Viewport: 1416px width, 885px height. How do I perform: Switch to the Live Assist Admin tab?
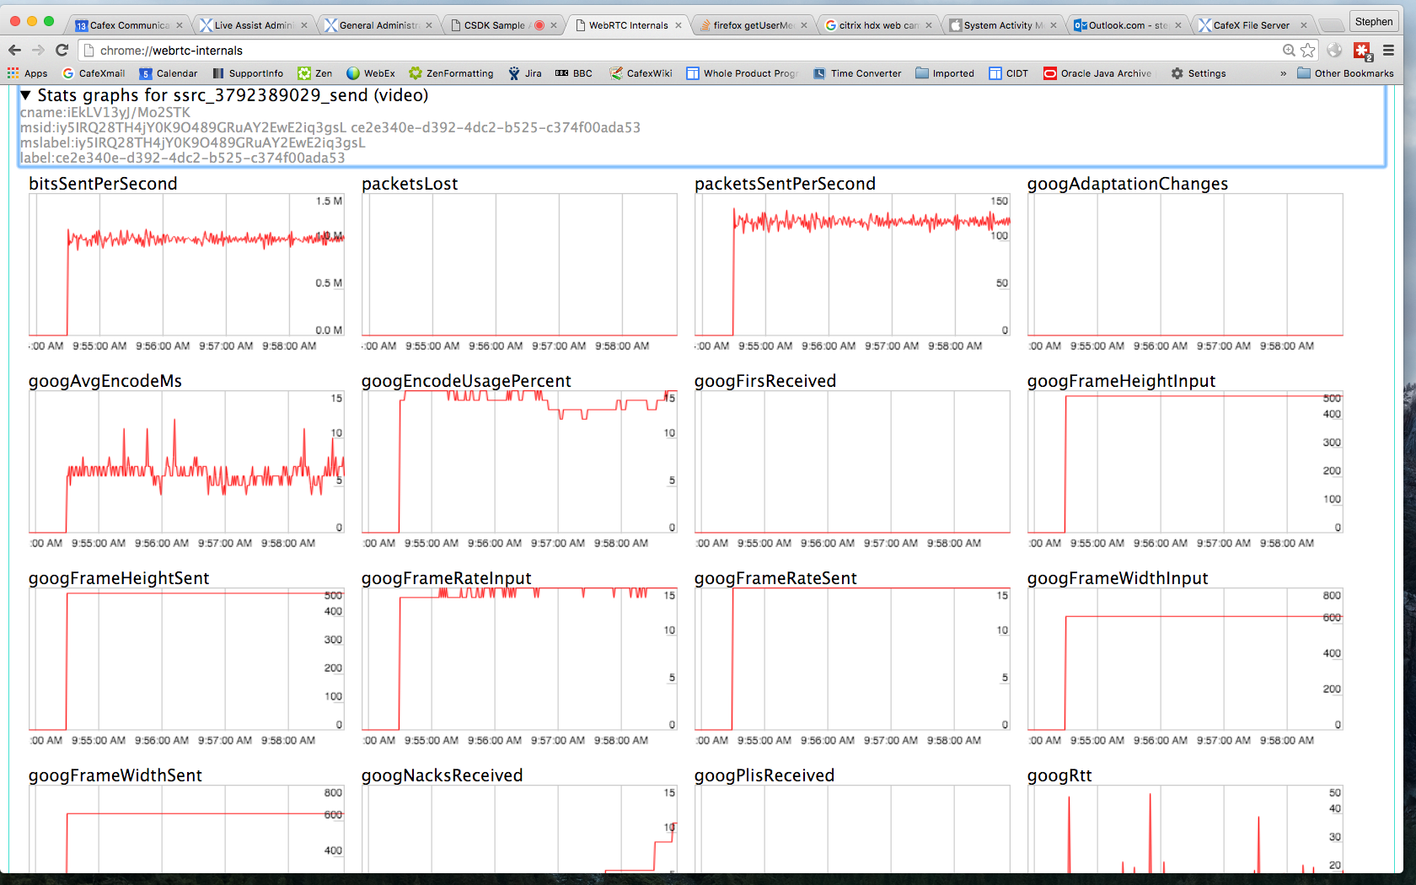[x=253, y=25]
